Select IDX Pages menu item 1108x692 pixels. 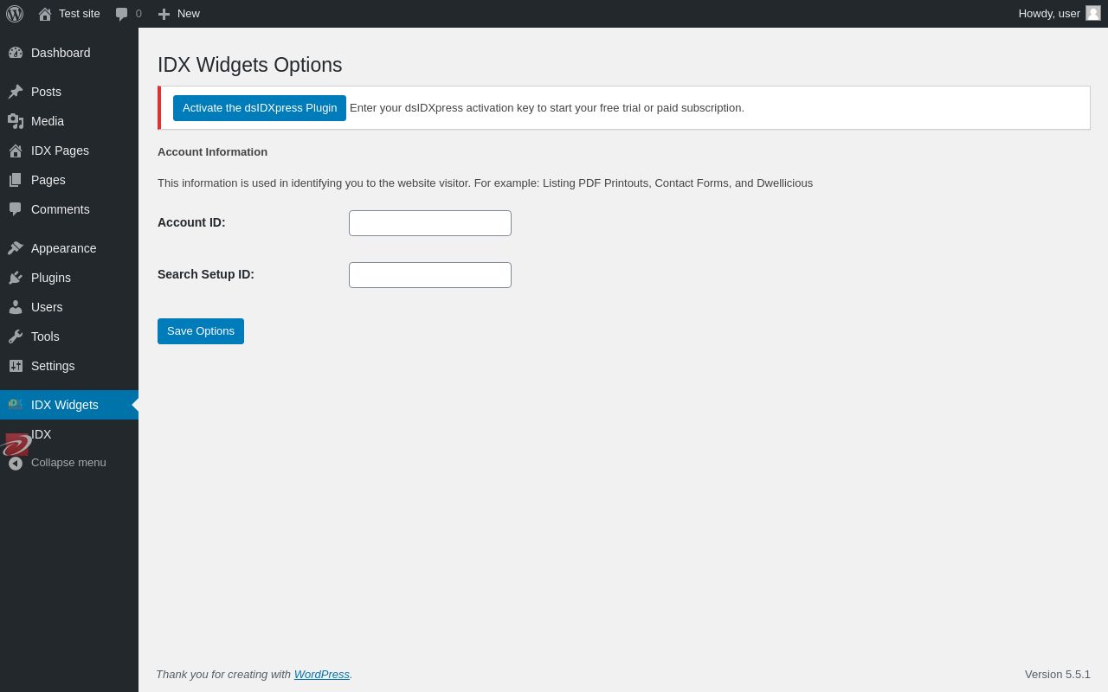pos(69,151)
